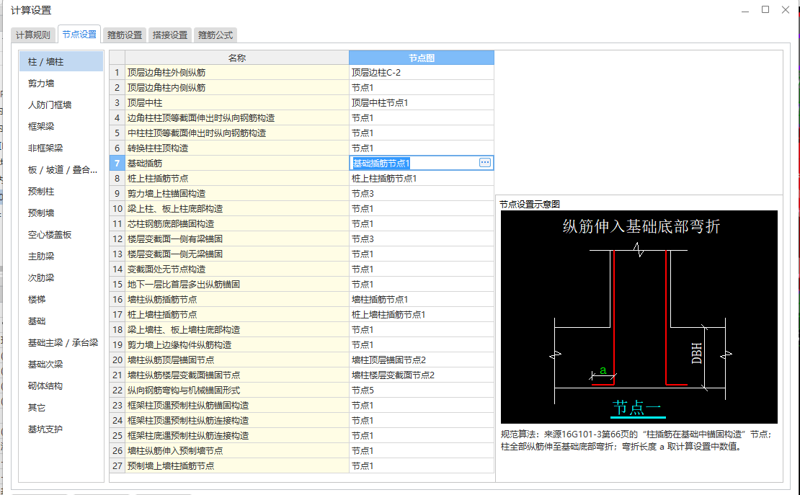This screenshot has width=800, height=495.
Task: Click the ellipsis button in 基础插筋 row
Action: pyautogui.click(x=485, y=162)
